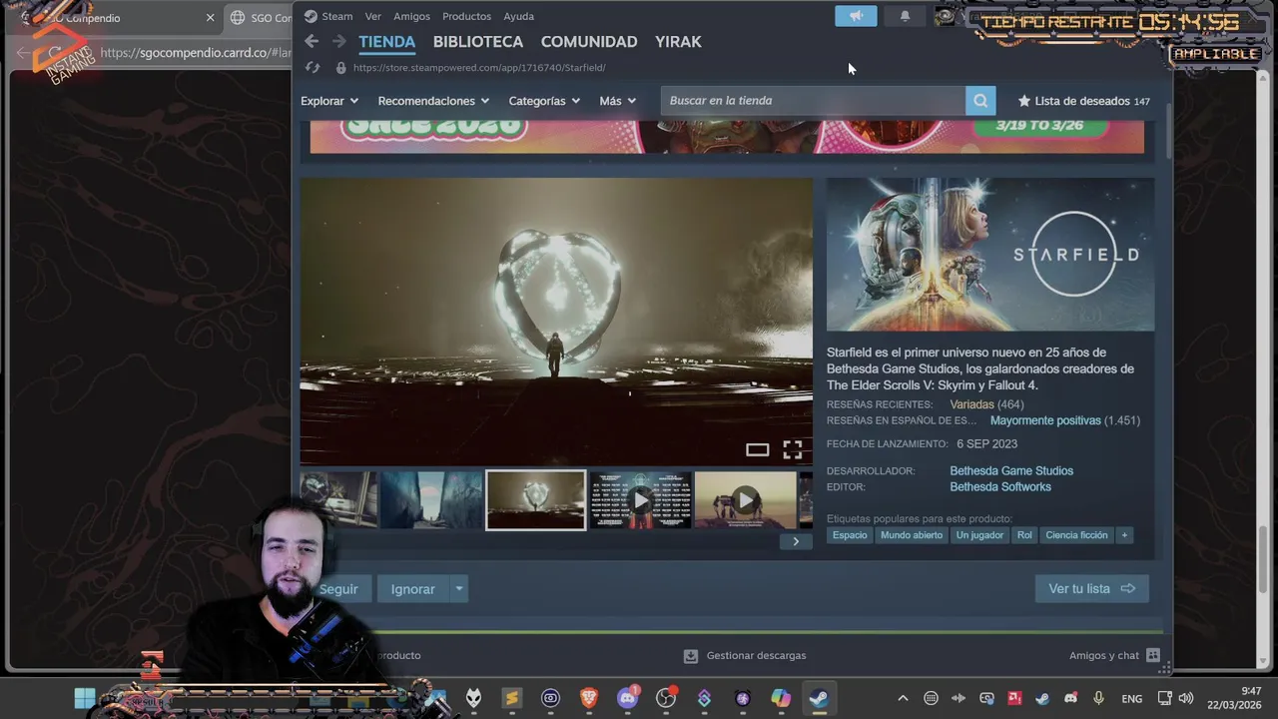This screenshot has height=719, width=1278.
Task: Select the highlighted glowing-ring screenshot thumbnail
Action: tap(536, 500)
